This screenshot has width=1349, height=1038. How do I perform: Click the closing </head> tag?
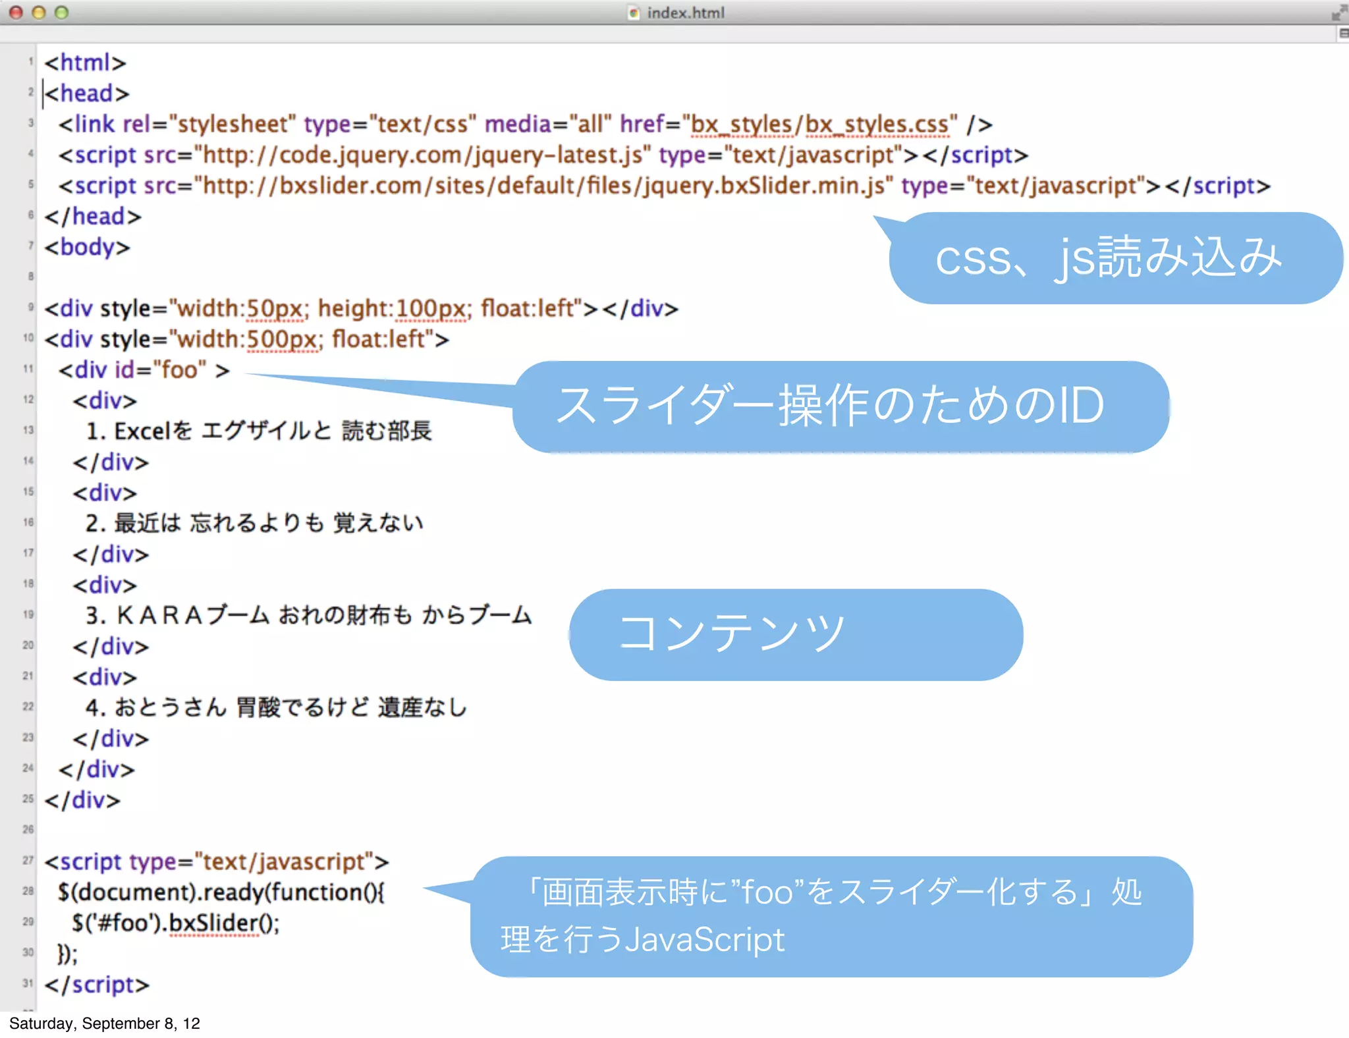(93, 216)
